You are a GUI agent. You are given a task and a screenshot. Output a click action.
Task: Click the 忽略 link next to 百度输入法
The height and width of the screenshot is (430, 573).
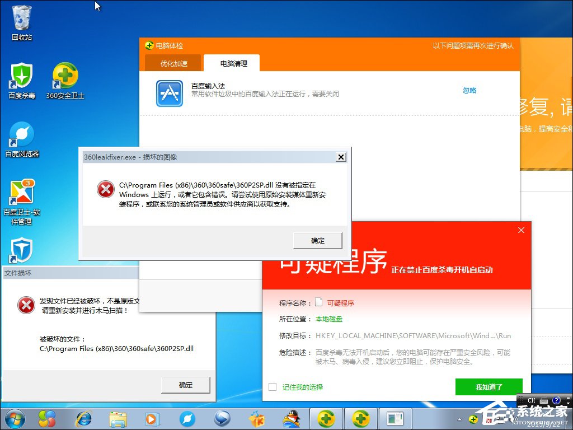pos(469,90)
